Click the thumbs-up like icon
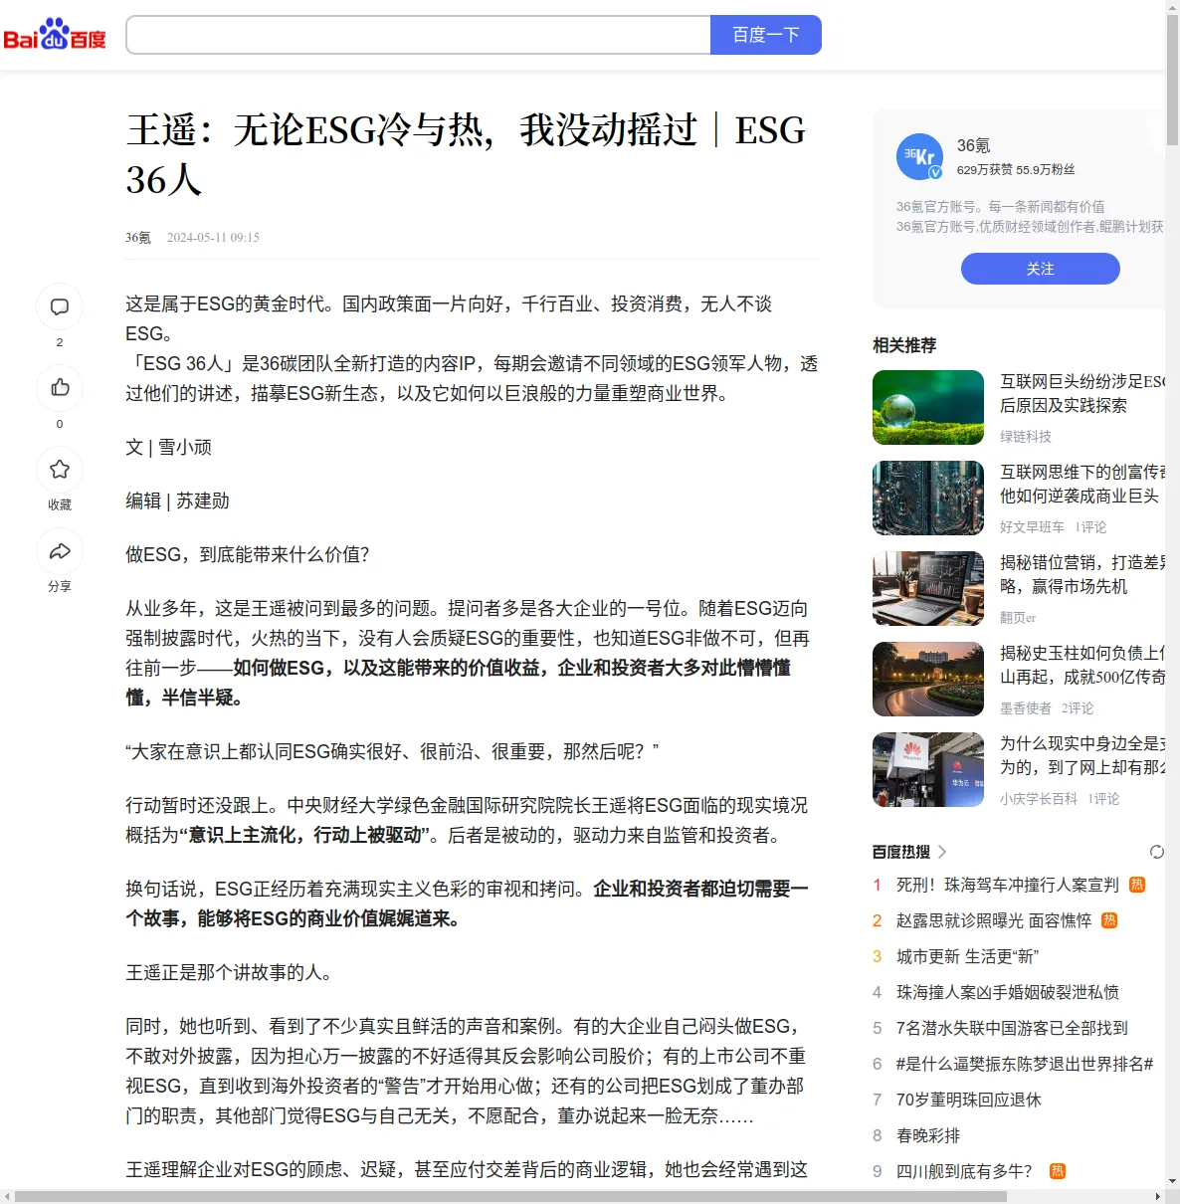1180x1204 pixels. tap(60, 388)
